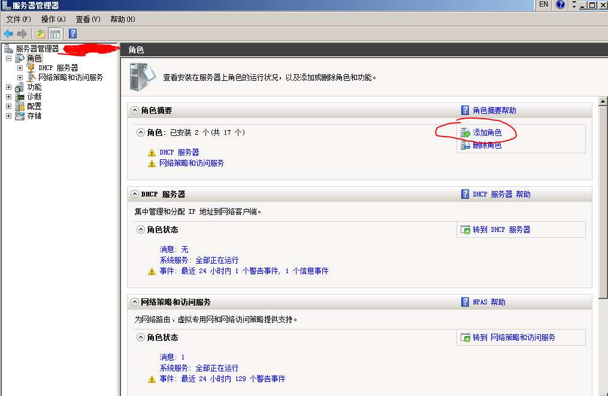
Task: Click the EN language indicator
Action: (x=543, y=4)
